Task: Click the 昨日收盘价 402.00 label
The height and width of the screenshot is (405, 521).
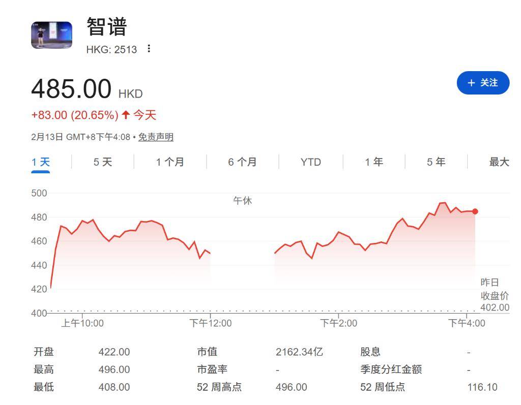Action: 494,295
